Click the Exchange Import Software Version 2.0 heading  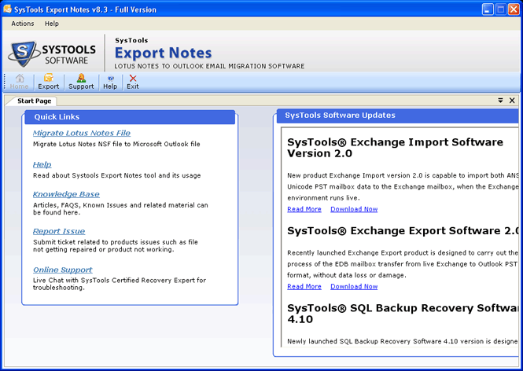click(395, 148)
